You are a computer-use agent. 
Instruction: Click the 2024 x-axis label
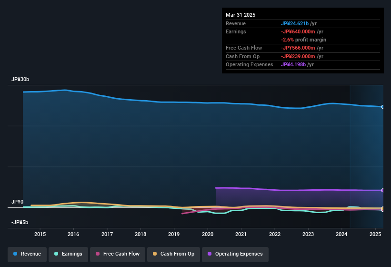341,234
